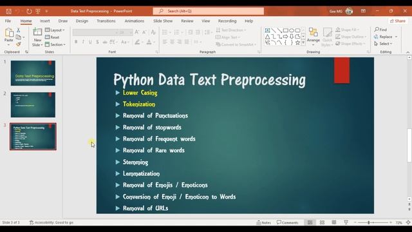Click the Share button
Viewport: 412px width, 232px height.
point(398,21)
